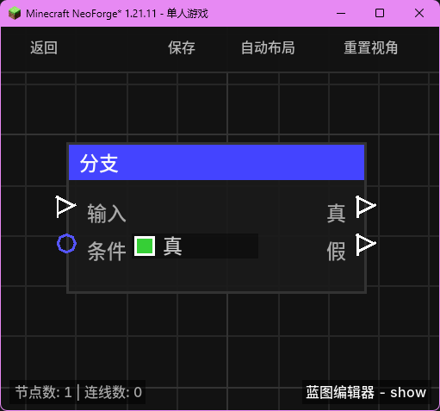Click the 真 output label beside the top right pin
The image size is (440, 411).
point(336,214)
